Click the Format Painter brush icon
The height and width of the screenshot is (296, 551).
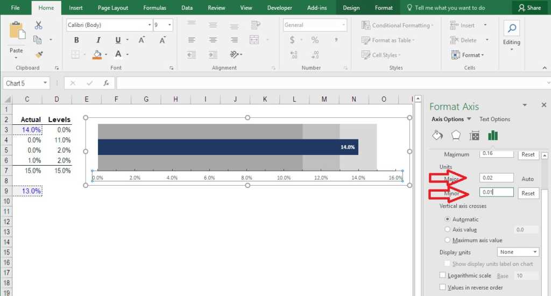point(38,54)
